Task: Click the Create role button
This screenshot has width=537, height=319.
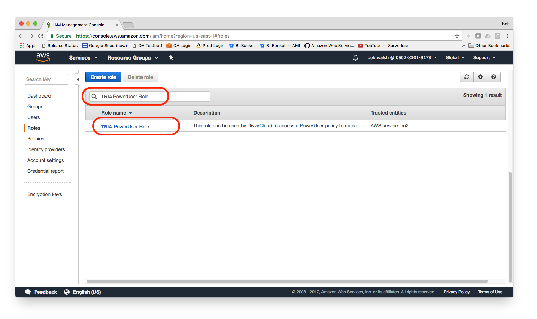Action: (x=103, y=77)
